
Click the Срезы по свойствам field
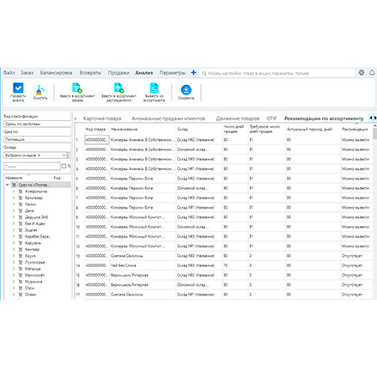click(37, 124)
